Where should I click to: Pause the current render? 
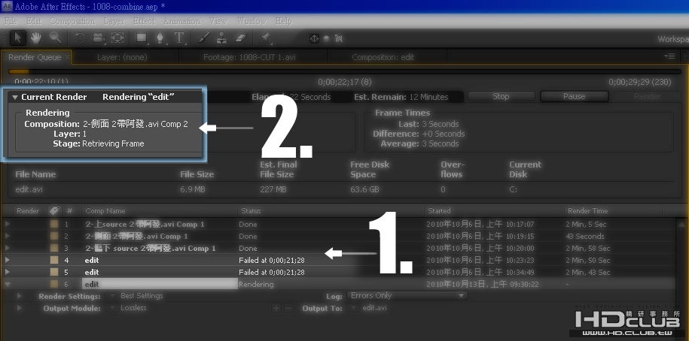point(574,96)
